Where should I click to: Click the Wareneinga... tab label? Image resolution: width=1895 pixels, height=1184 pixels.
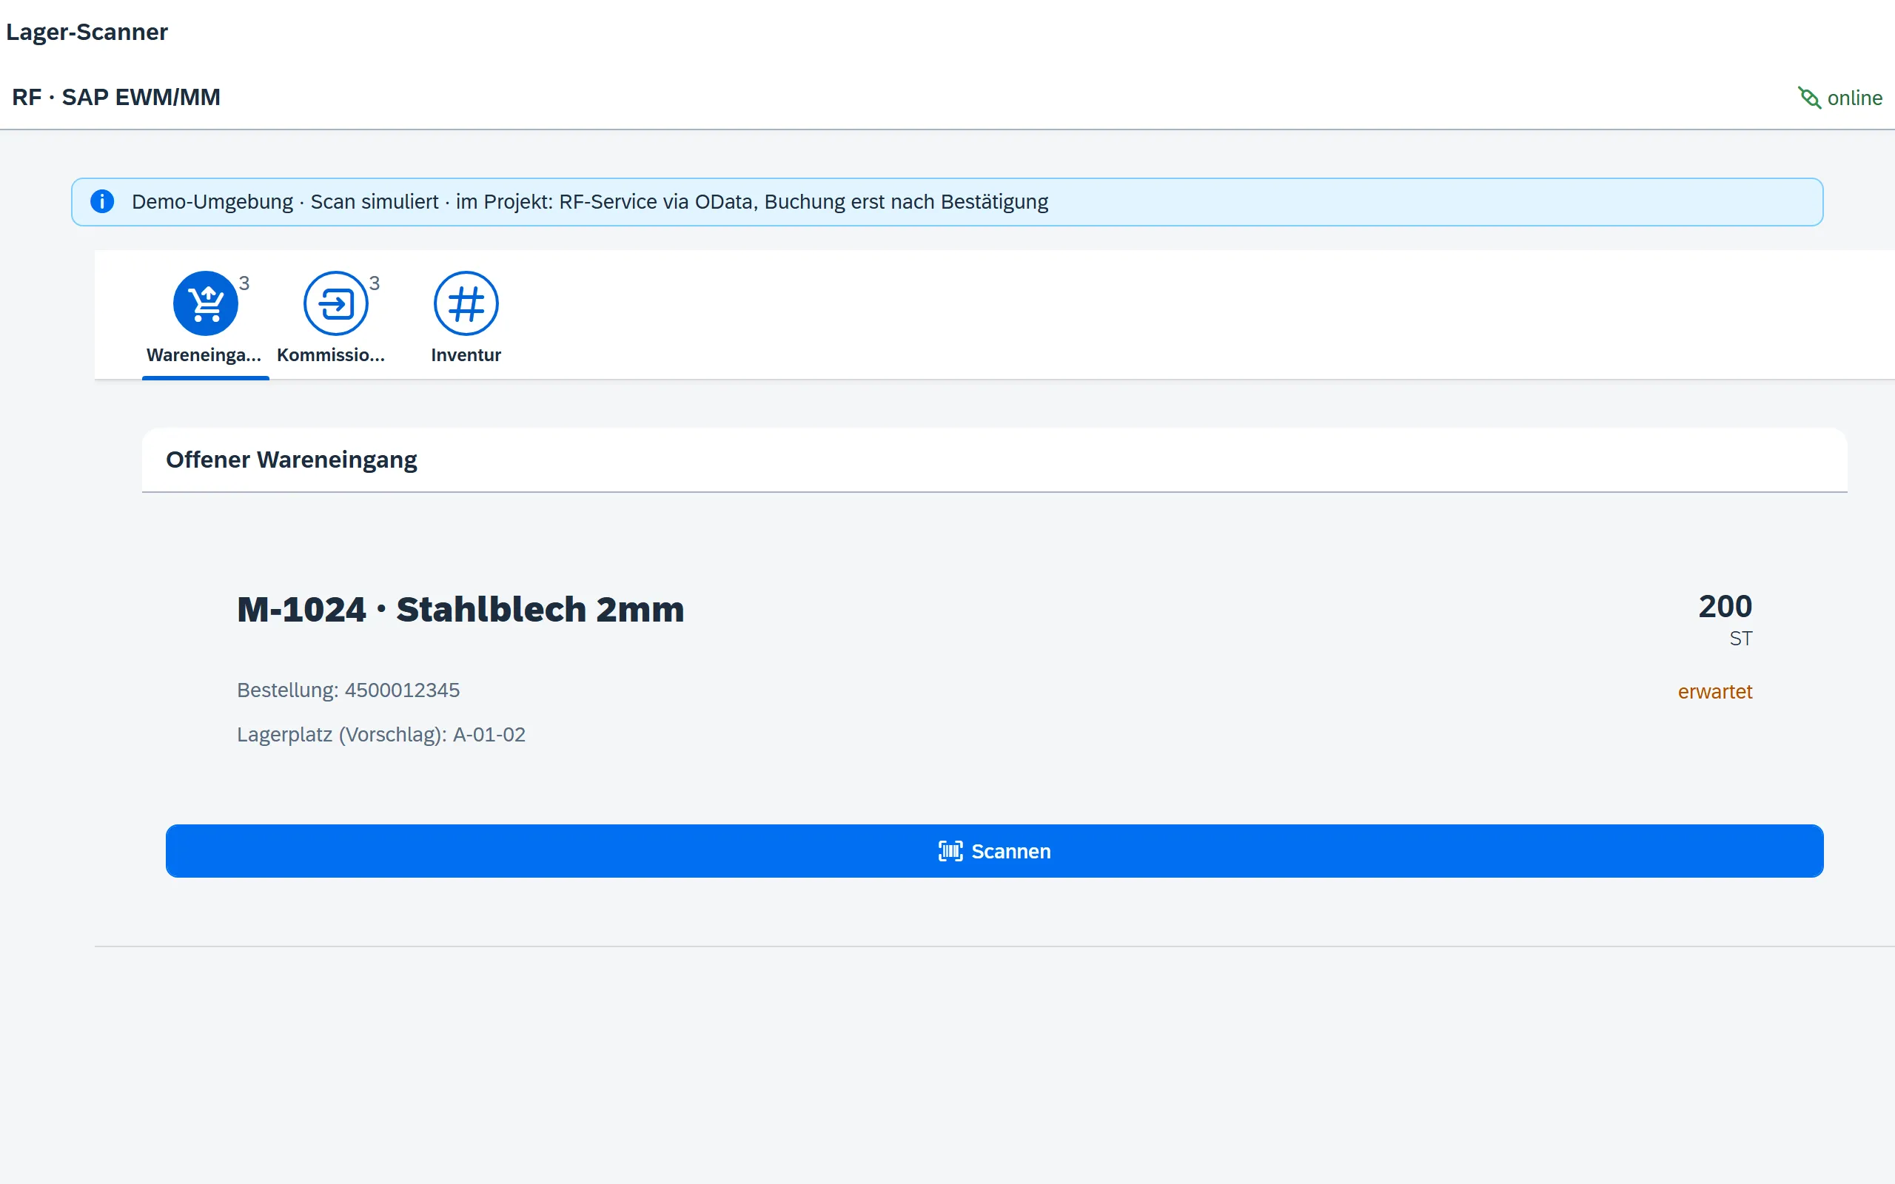click(x=204, y=354)
